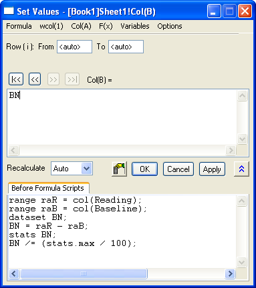Open the Formula menu
256x288 pixels.
(19, 26)
